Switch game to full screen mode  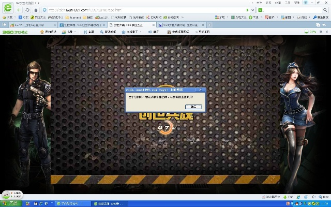point(88,32)
